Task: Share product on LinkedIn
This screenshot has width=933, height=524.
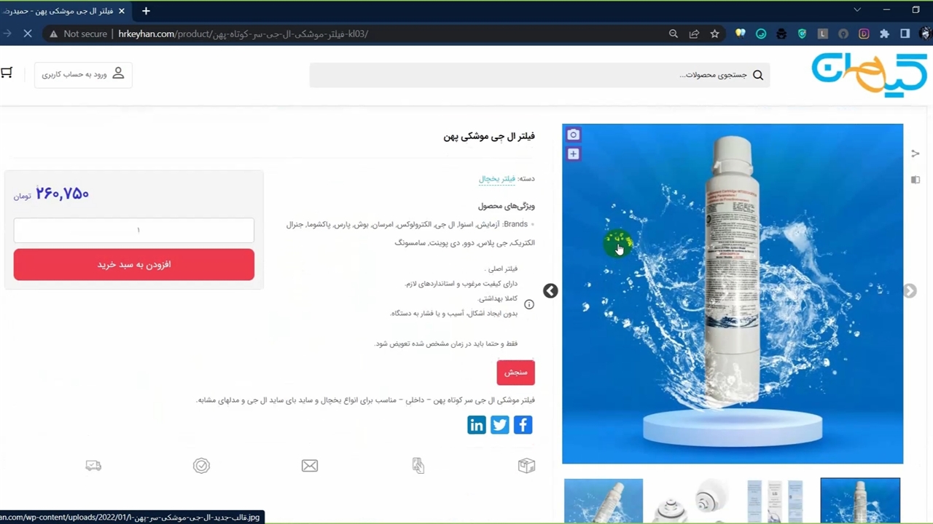Action: [476, 425]
